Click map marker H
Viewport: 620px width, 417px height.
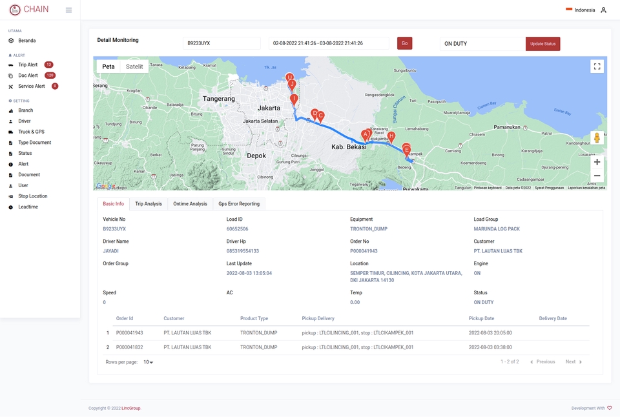(x=391, y=137)
